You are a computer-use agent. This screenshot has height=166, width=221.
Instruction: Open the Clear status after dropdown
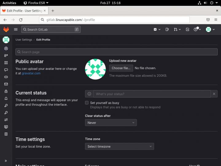[111, 123]
